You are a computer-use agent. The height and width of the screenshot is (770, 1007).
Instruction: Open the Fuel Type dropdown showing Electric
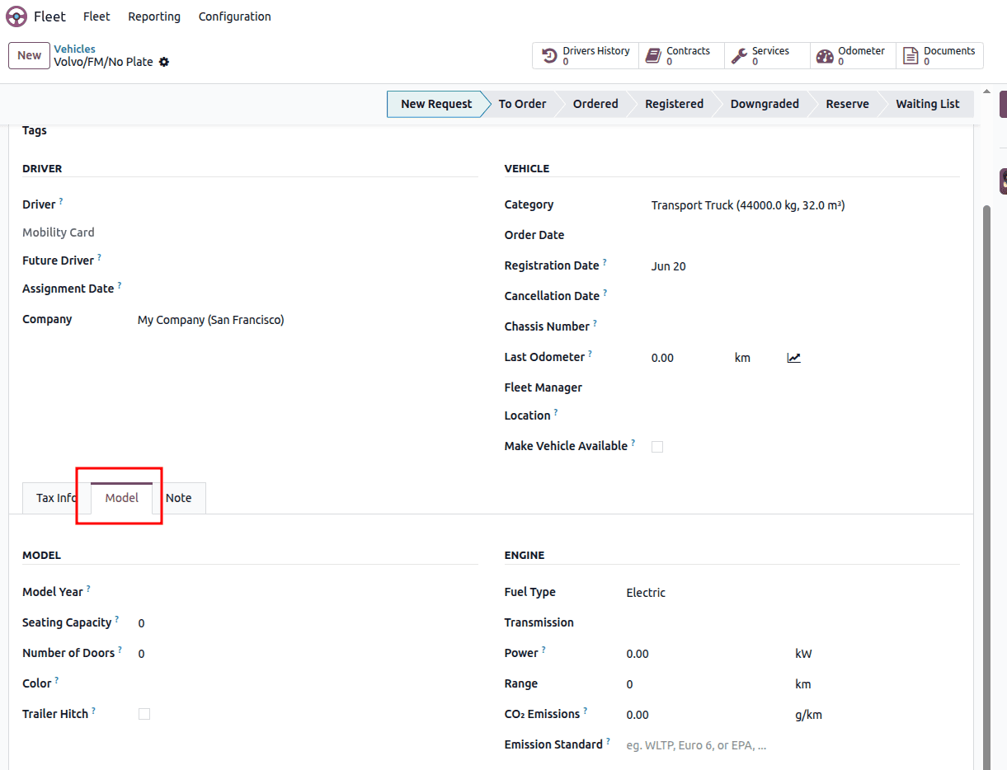(x=793, y=593)
